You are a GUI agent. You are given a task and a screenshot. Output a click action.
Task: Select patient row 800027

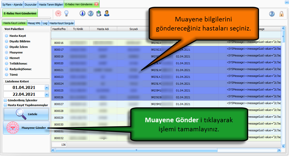coord(166,104)
